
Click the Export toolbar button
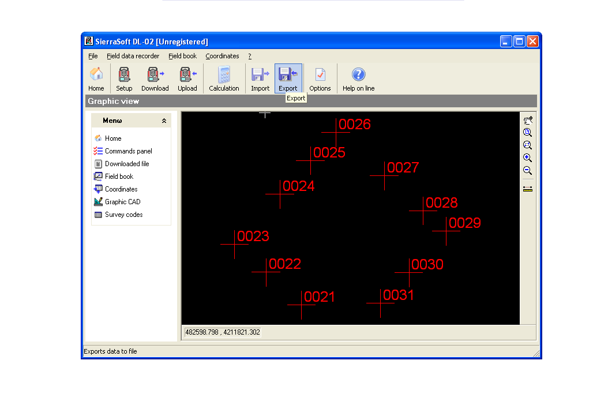click(x=288, y=78)
